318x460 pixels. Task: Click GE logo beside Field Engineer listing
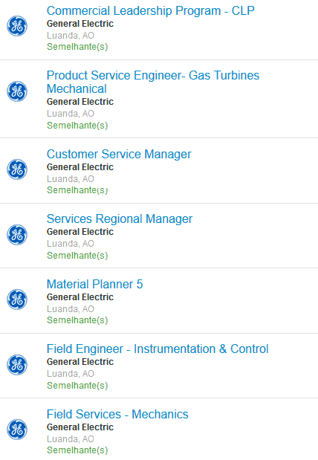click(17, 365)
